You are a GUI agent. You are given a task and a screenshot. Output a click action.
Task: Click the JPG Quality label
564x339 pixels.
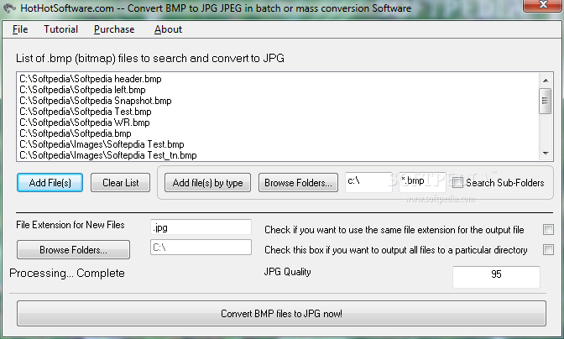coord(287,272)
